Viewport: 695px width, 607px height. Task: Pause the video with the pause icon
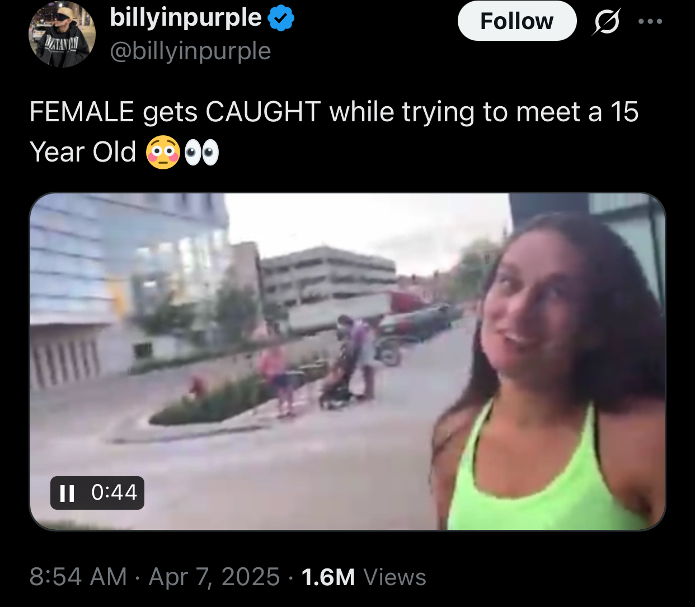coord(67,493)
